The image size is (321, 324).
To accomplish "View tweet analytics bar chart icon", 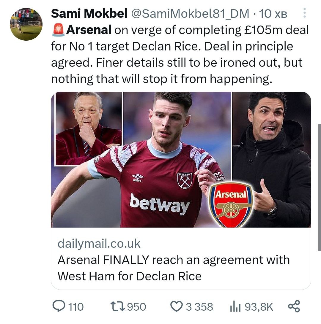I will tap(236, 306).
